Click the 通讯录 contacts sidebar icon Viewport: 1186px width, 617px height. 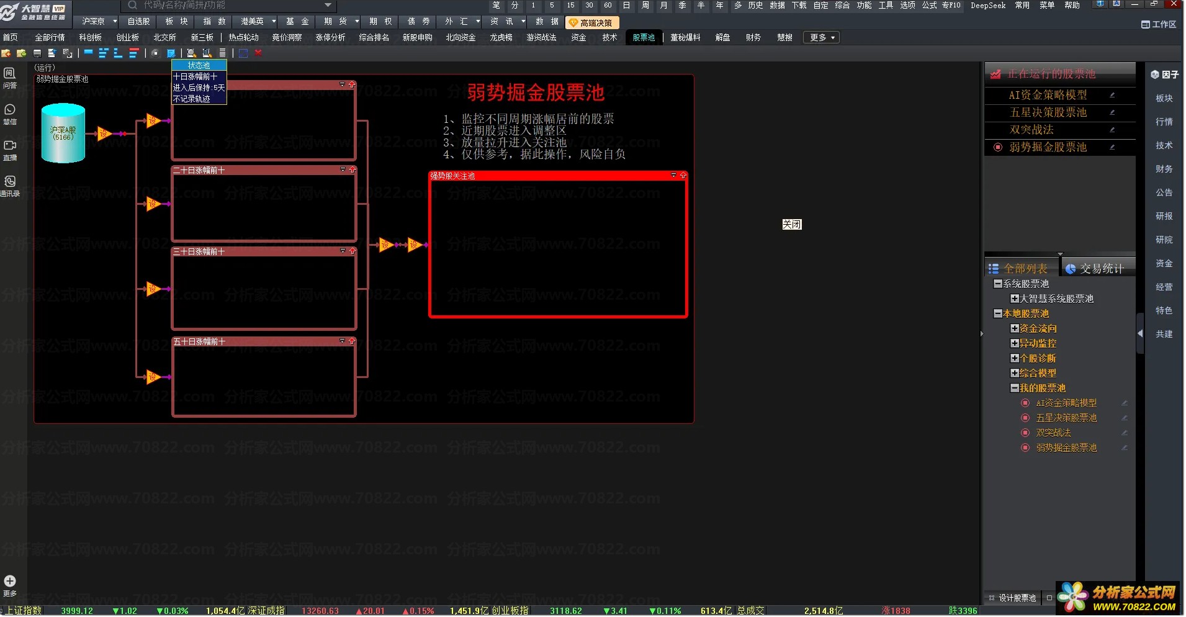(x=10, y=186)
